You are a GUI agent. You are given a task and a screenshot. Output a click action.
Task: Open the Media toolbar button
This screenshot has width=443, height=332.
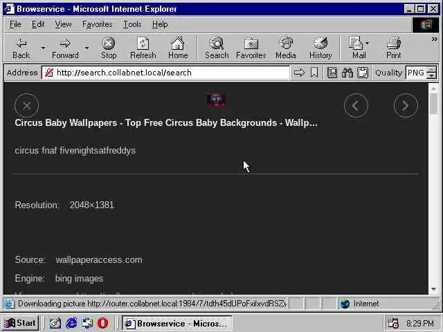(x=286, y=48)
